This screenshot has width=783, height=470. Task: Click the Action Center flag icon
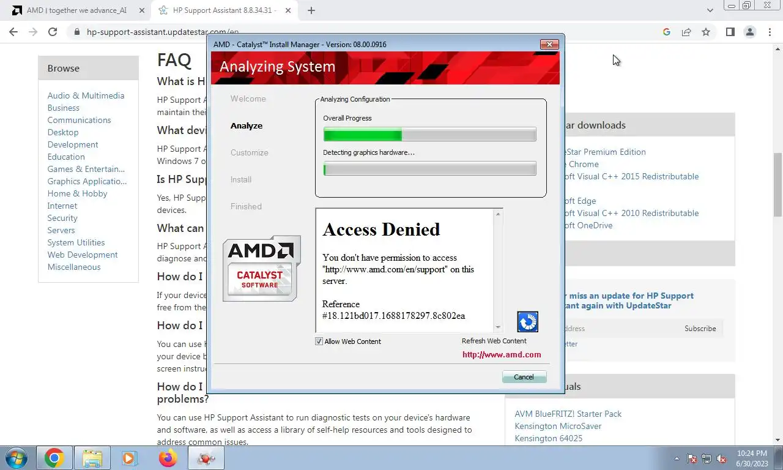pos(692,458)
